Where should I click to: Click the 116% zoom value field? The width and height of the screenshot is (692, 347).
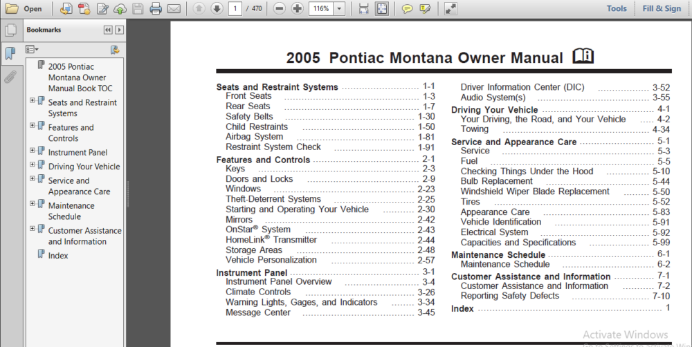(x=321, y=8)
